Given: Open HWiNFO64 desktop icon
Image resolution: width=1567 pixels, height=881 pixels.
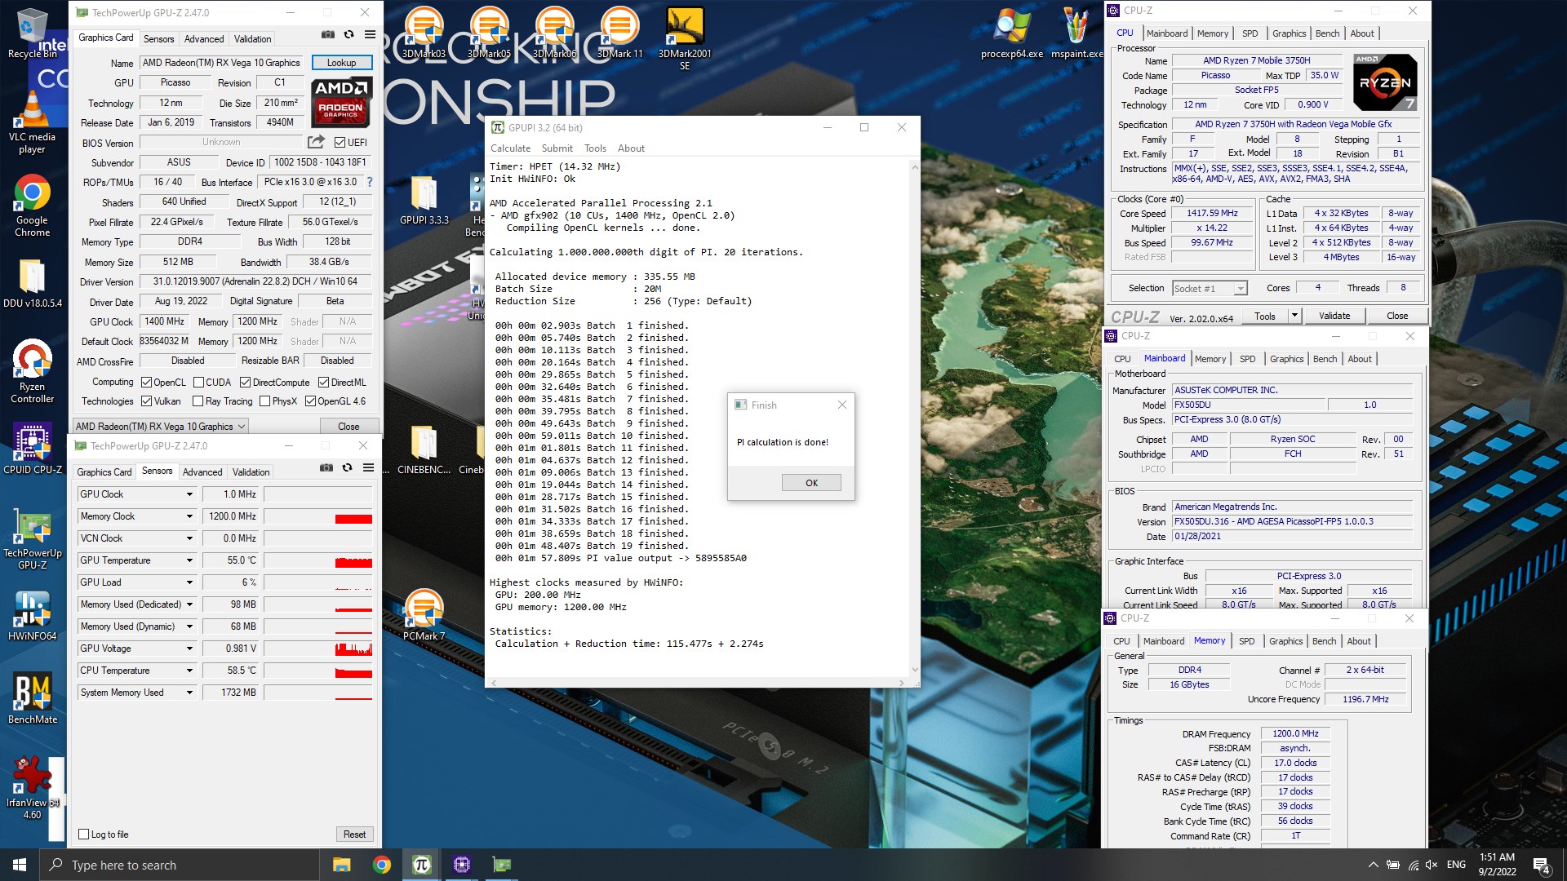Looking at the screenshot, I should [33, 615].
